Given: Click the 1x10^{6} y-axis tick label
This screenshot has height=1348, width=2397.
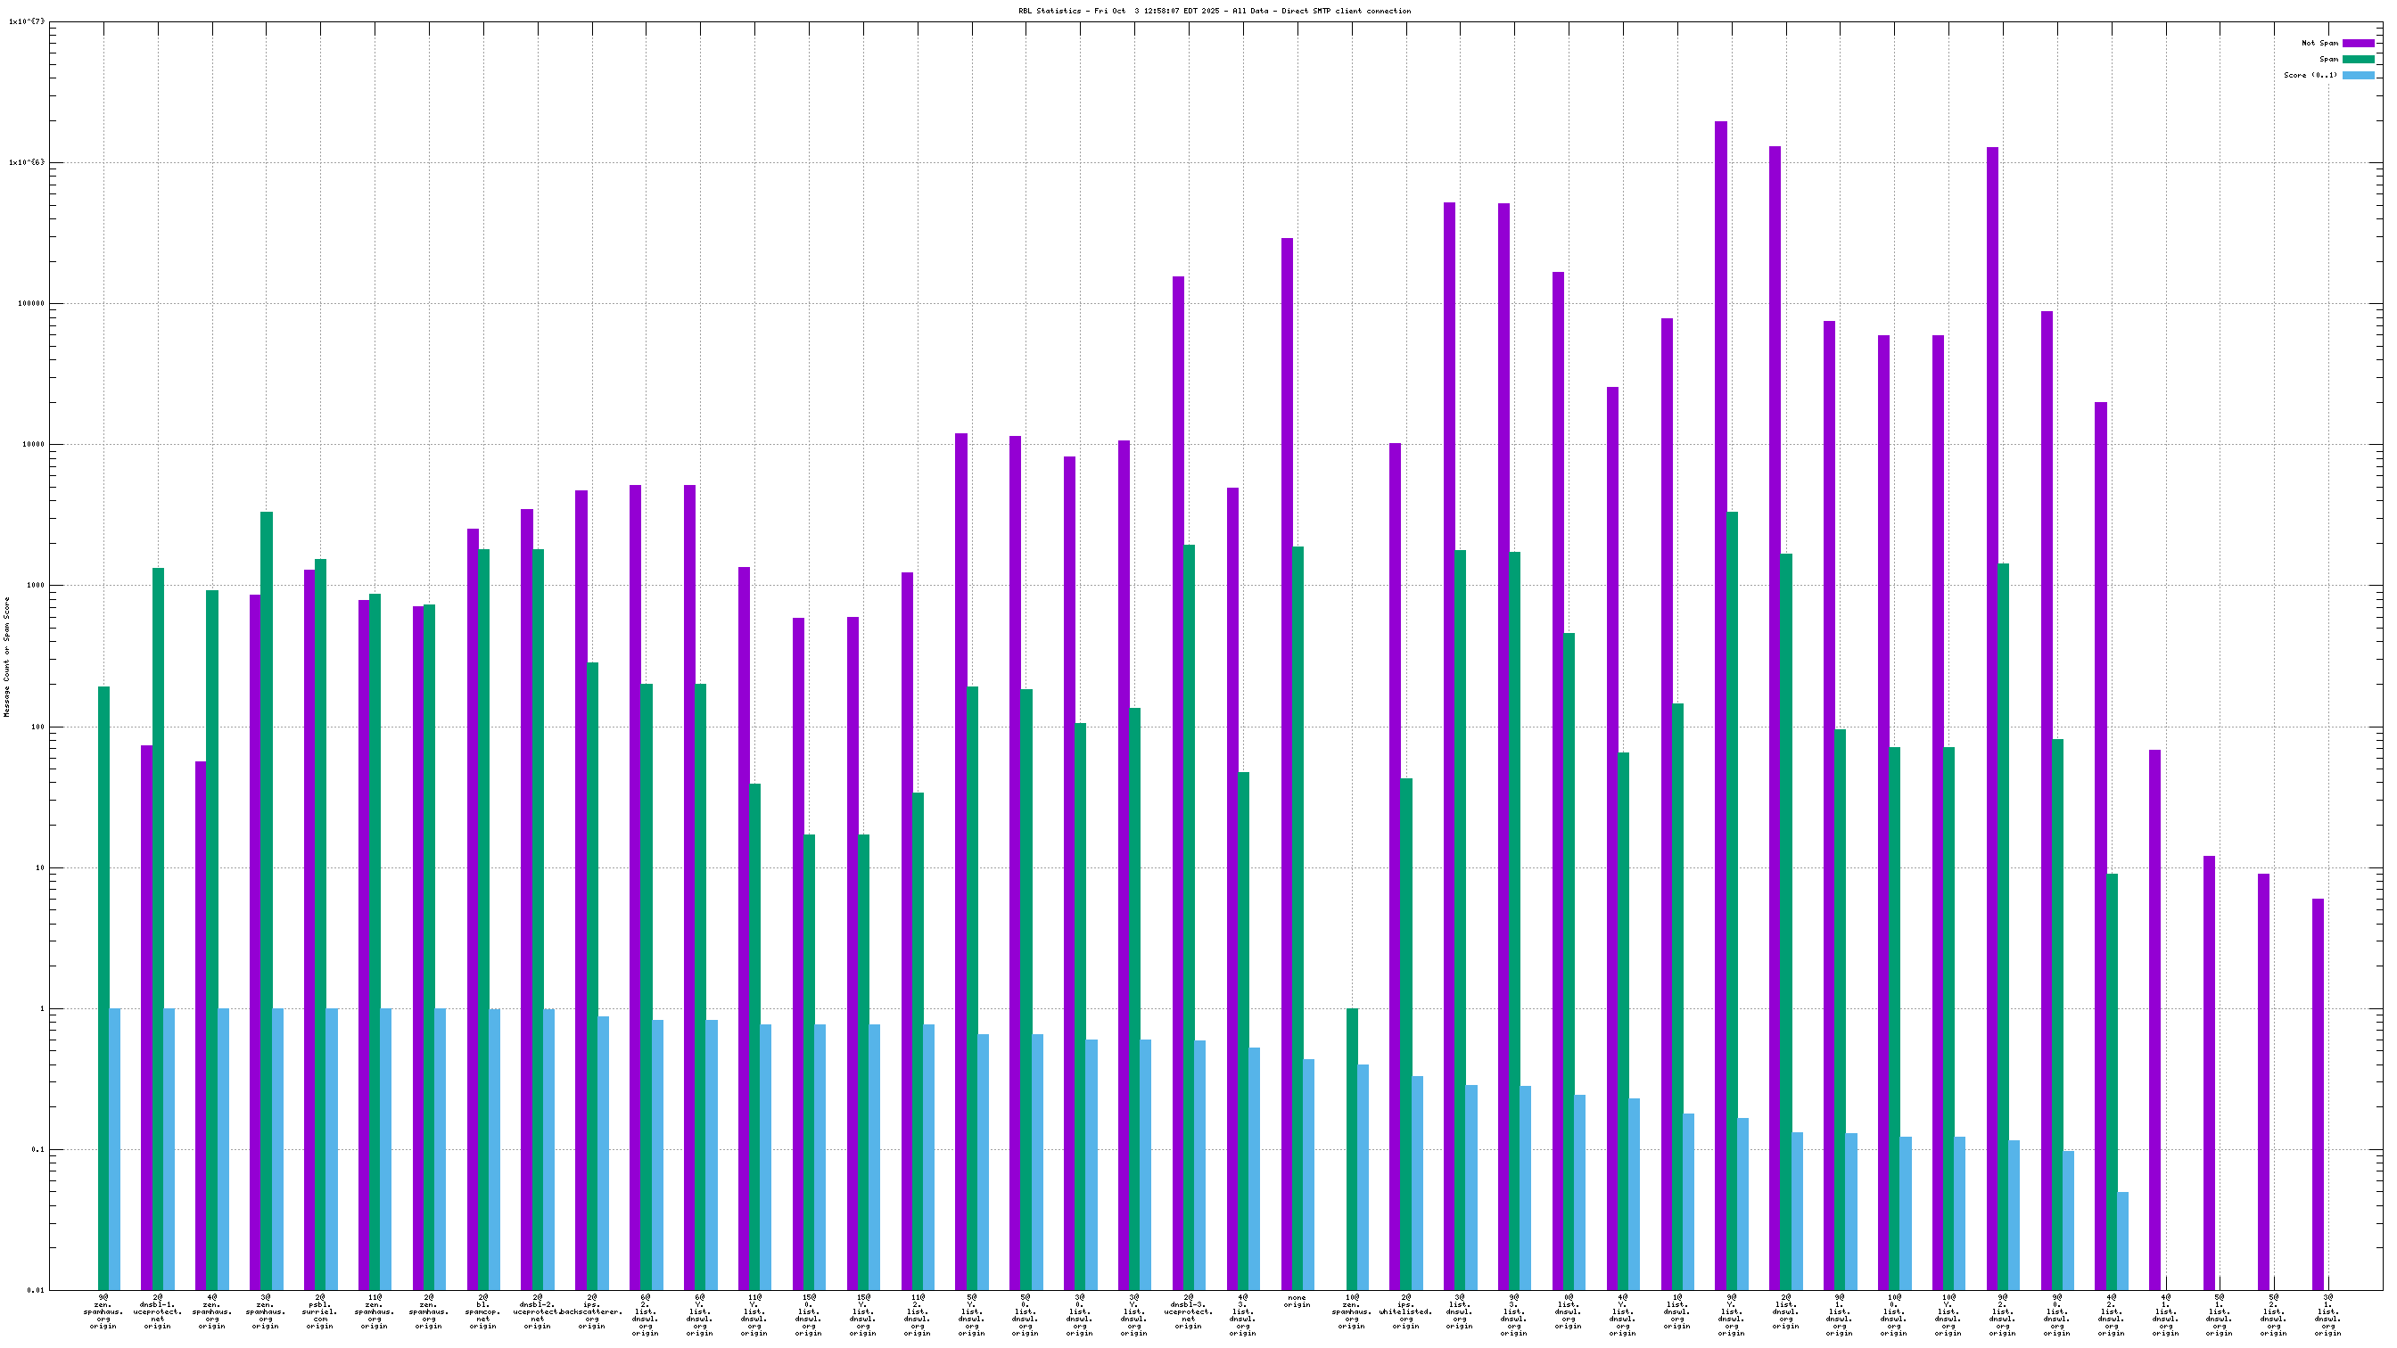Looking at the screenshot, I should (x=26, y=163).
